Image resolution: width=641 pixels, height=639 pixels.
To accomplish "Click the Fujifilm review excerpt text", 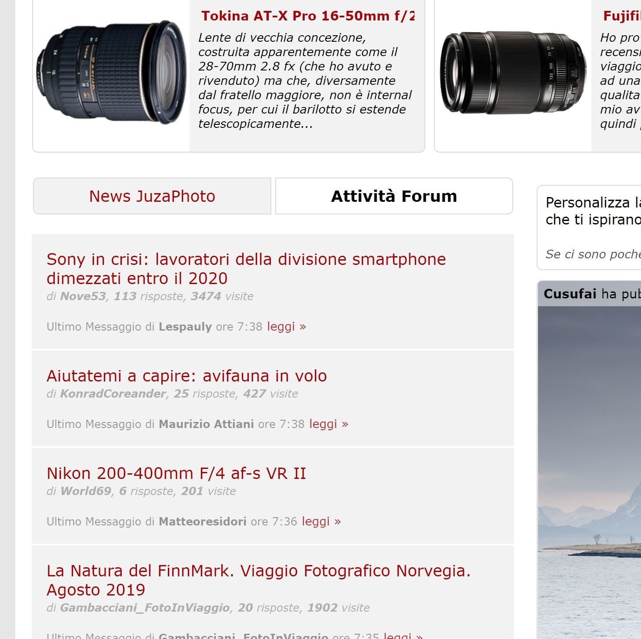I will click(x=621, y=81).
